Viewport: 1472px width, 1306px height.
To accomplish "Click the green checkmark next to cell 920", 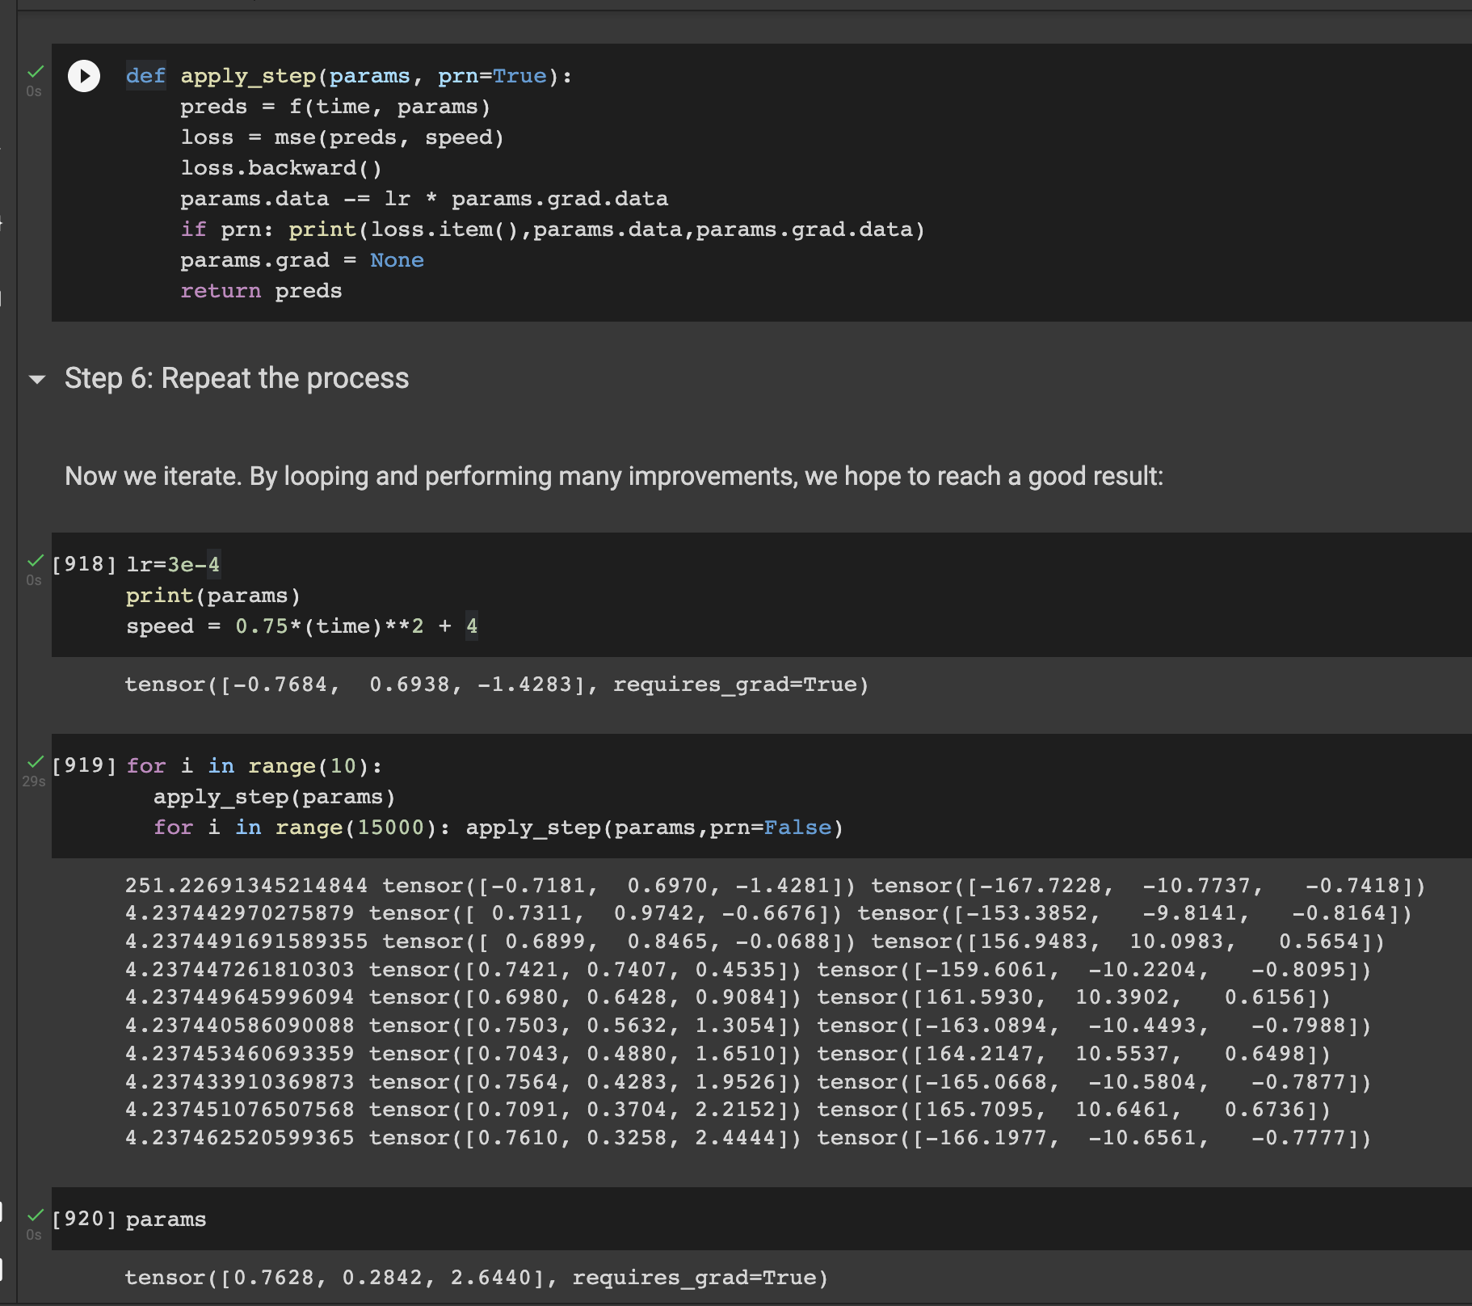I will point(36,1215).
